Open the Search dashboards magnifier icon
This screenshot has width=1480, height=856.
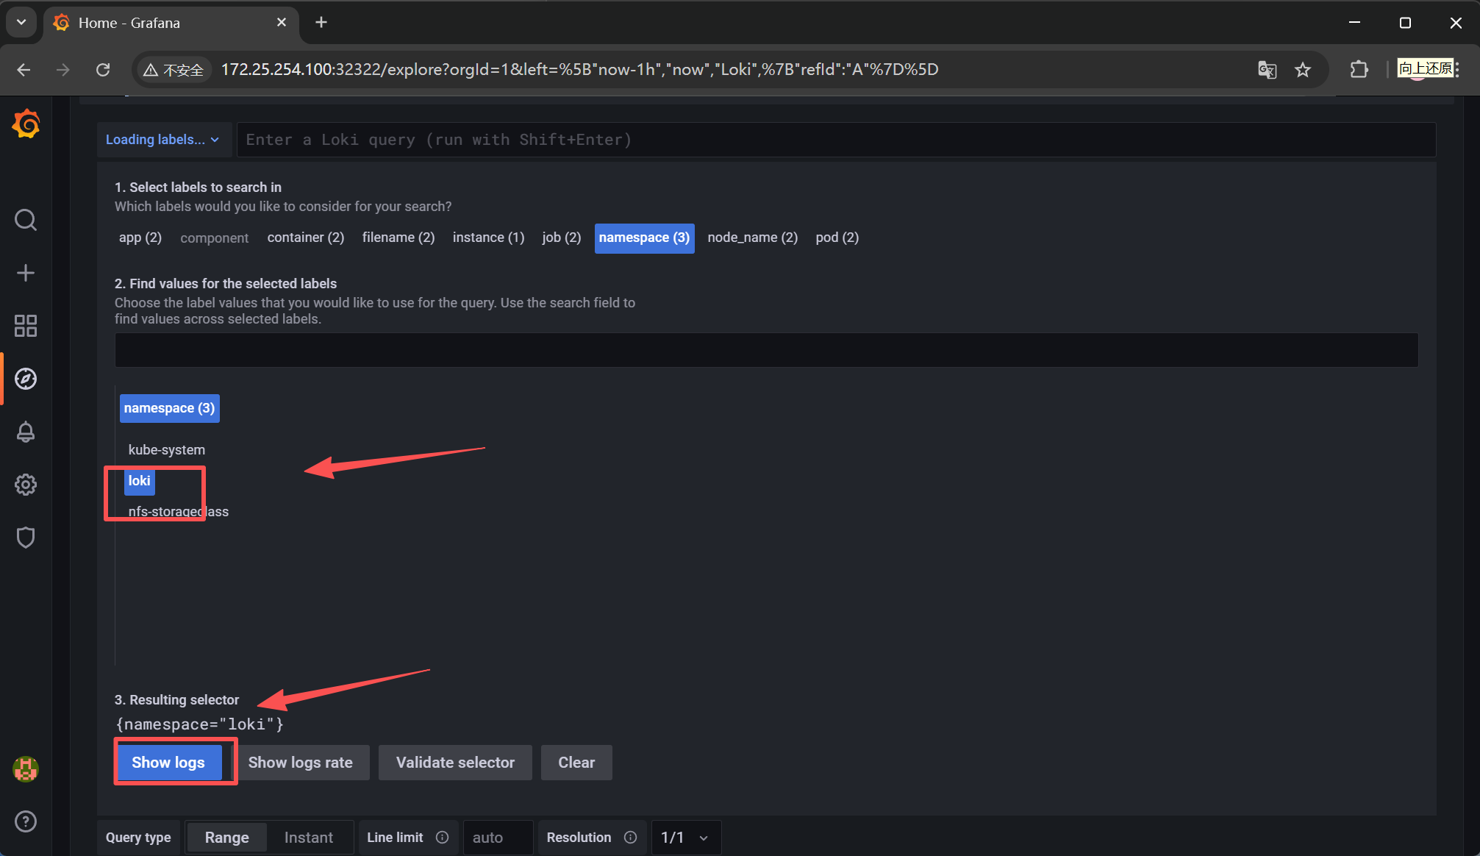coord(26,220)
